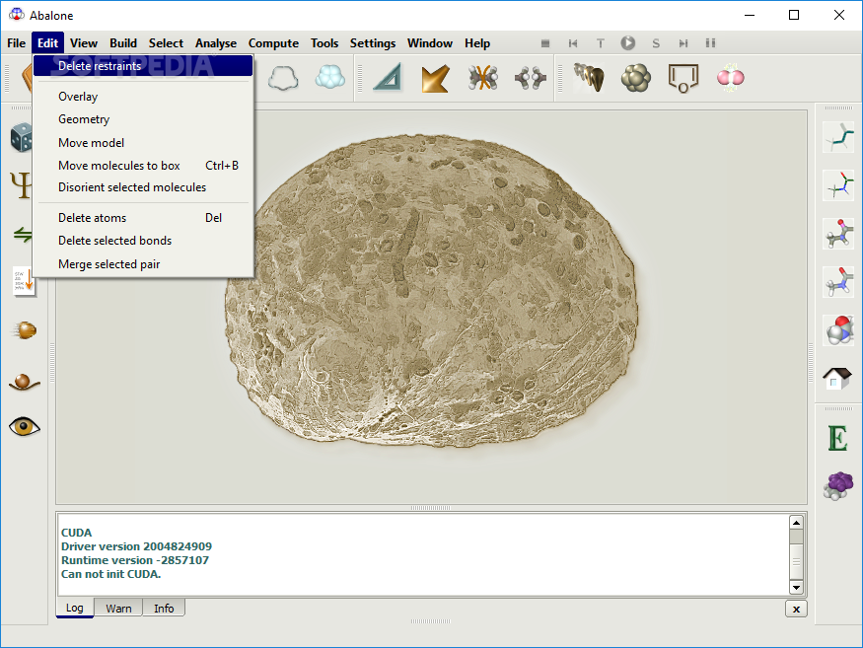Switch to the Info tab
Screen dimensions: 863x648
point(164,608)
